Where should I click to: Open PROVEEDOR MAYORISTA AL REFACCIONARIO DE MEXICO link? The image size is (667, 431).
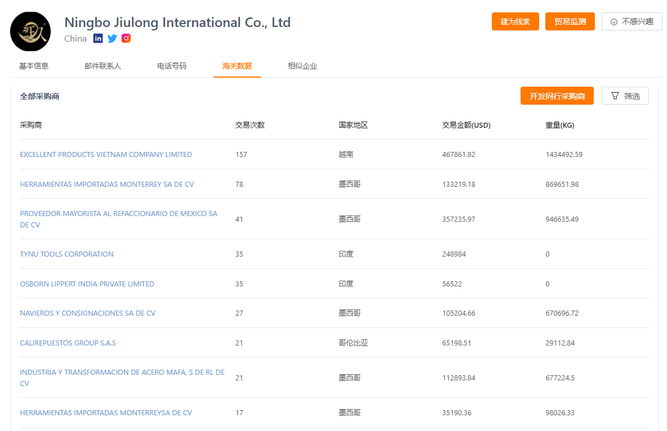point(119,219)
